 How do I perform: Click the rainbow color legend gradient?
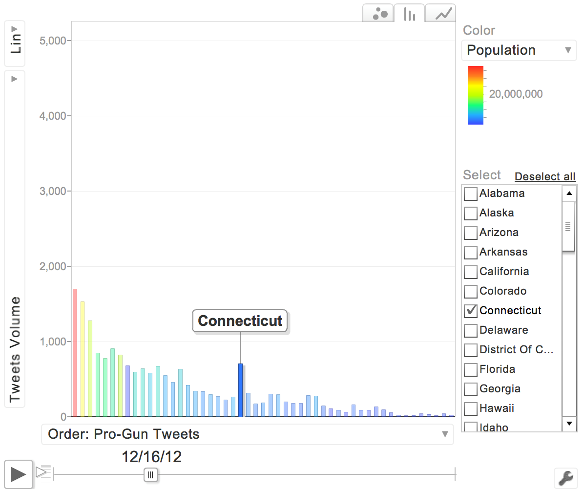point(475,95)
